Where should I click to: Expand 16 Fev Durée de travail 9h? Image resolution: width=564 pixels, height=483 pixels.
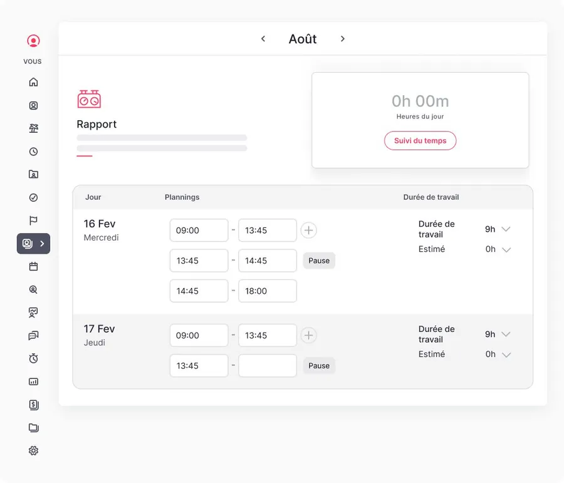click(506, 229)
